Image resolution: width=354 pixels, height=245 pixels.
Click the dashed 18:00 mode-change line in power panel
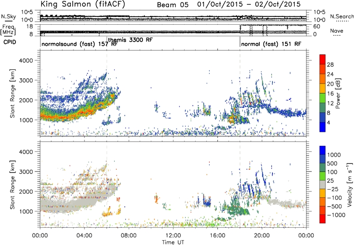pyautogui.click(x=240, y=93)
